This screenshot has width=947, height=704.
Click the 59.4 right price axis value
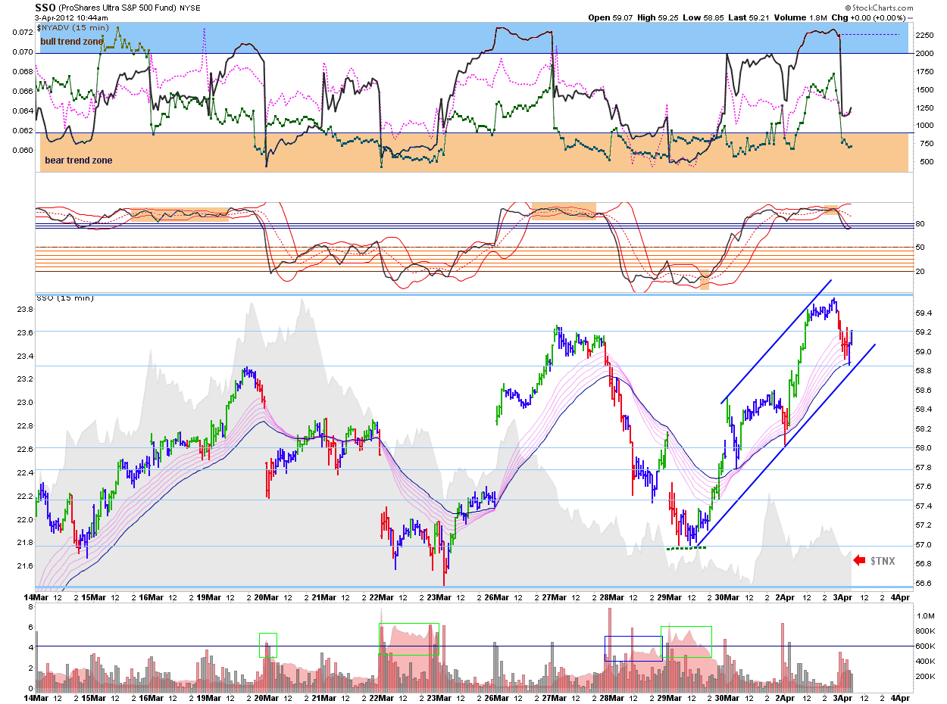coord(924,313)
